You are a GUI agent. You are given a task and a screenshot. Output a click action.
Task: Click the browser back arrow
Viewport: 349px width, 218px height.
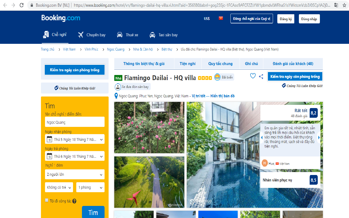click(x=5, y=5)
